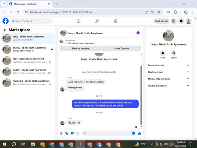Open File Explorer on taskbar
The height and width of the screenshot is (148, 197).
(33, 144)
